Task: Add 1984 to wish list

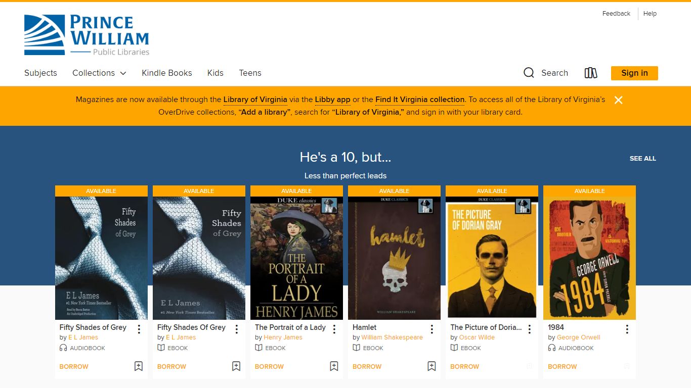Action: (627, 366)
